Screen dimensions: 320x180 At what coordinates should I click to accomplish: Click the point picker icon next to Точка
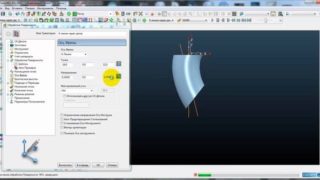[118, 63]
